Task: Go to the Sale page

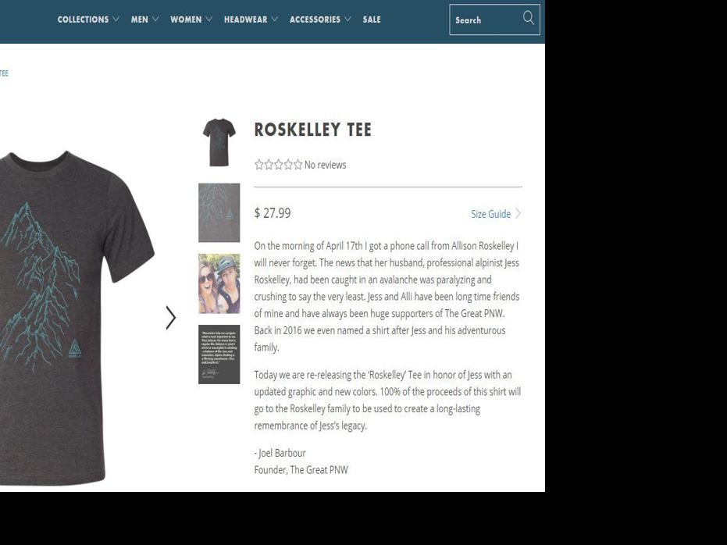Action: pos(372,20)
